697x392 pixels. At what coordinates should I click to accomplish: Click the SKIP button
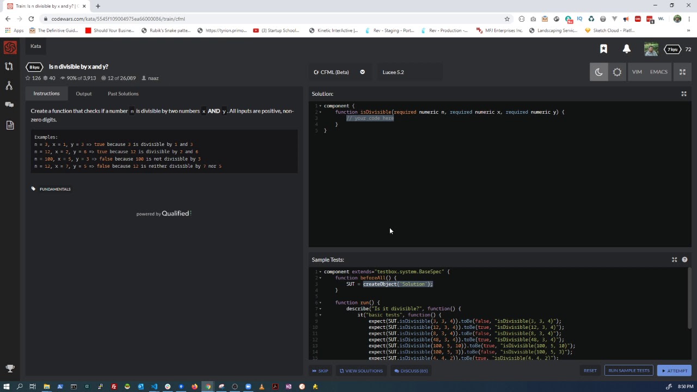click(320, 371)
